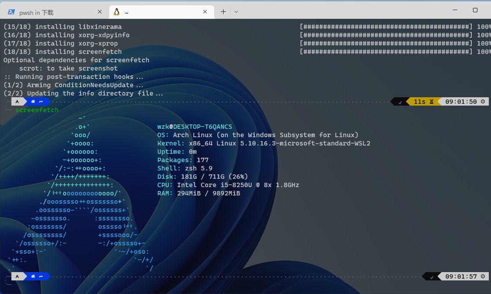
Task: Close the Linux '~' tab
Action: tap(205, 12)
